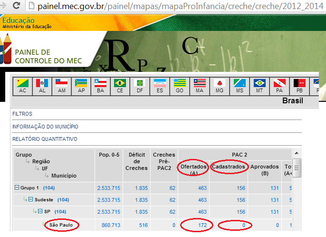Click SP Creches Pré-PAC2 value 62
The image size is (326, 237).
click(173, 212)
